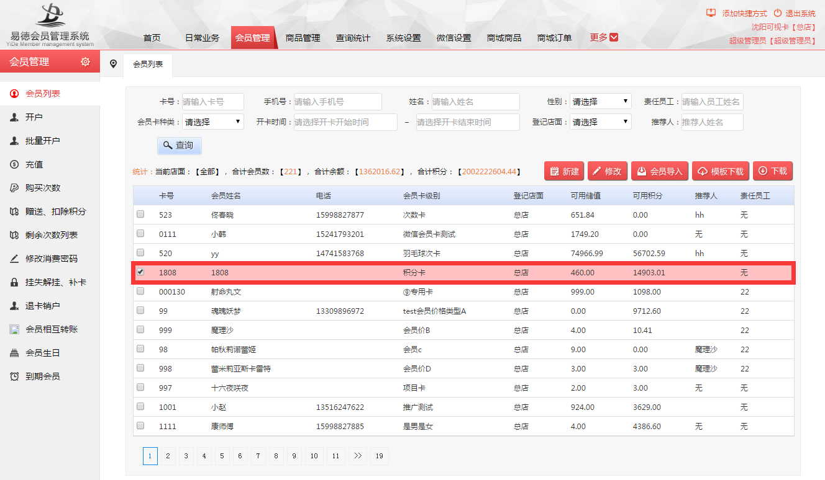825x480 pixels.
Task: Click the 开户 person icon in sidebar
Action: tap(14, 117)
